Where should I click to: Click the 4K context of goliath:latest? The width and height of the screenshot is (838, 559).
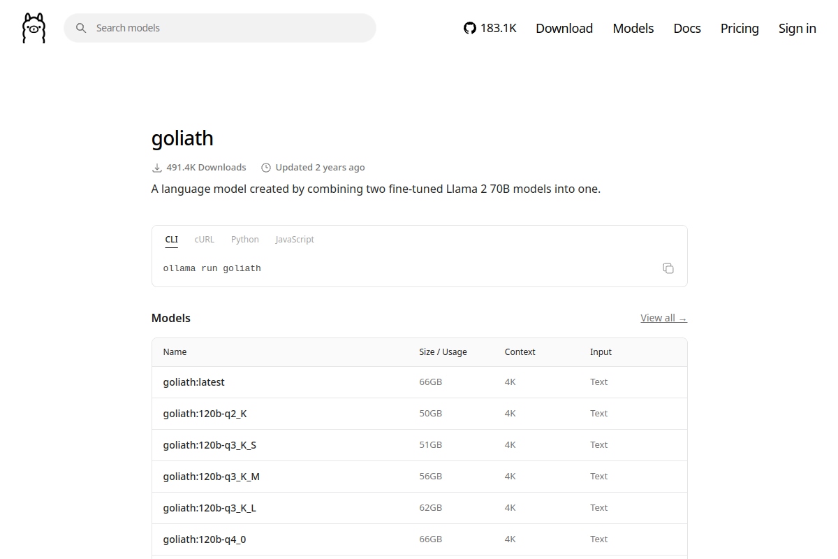tap(510, 382)
